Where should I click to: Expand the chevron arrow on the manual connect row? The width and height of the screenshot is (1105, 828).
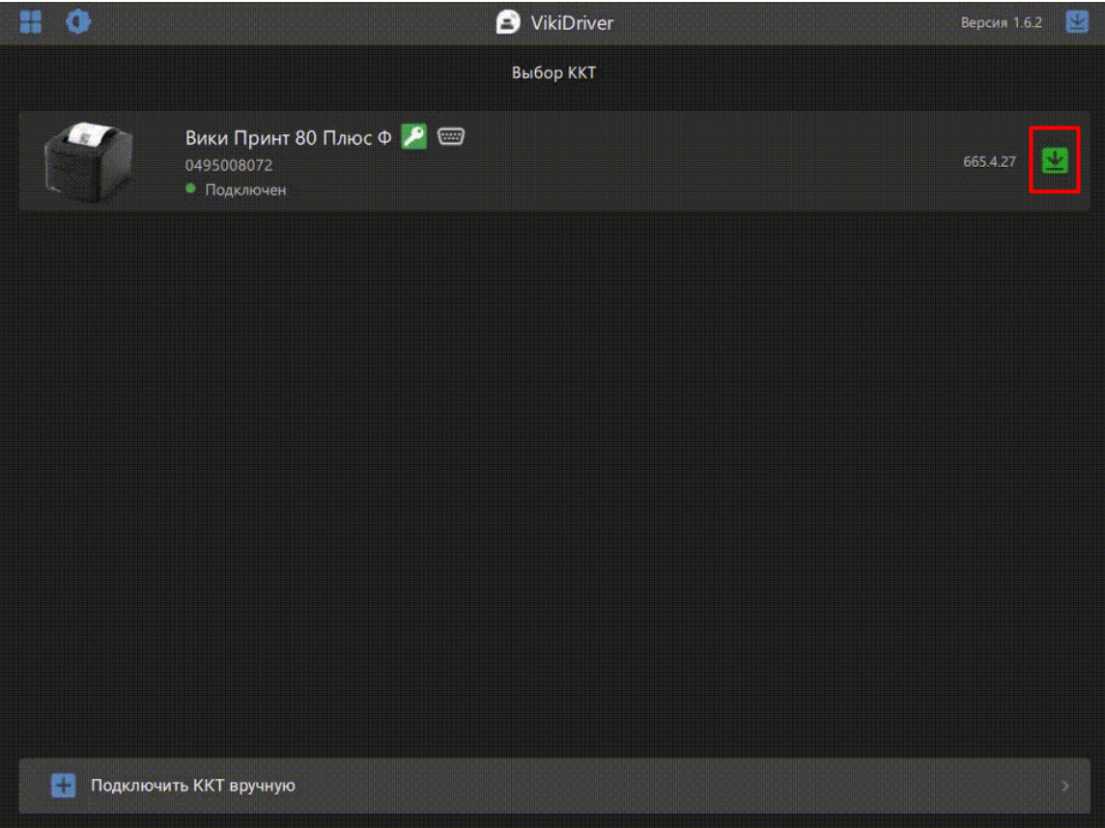click(x=1065, y=786)
